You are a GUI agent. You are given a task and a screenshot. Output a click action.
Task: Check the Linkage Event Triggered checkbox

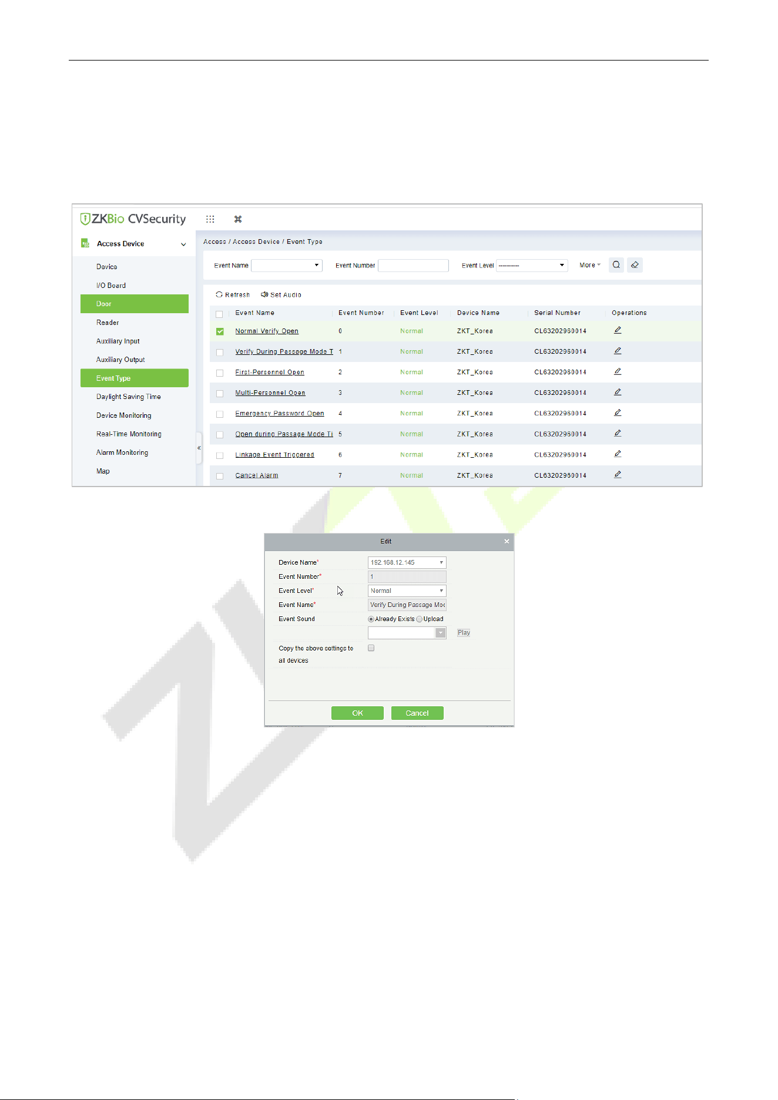click(220, 455)
